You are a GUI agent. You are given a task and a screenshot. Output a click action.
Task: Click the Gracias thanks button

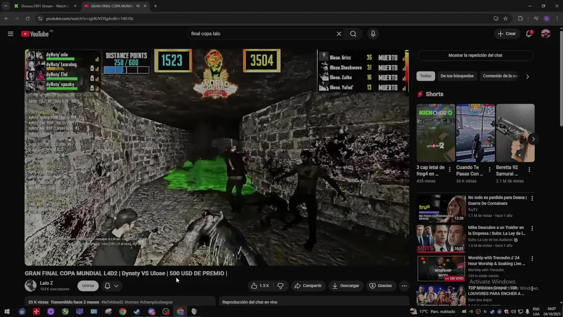pyautogui.click(x=380, y=286)
